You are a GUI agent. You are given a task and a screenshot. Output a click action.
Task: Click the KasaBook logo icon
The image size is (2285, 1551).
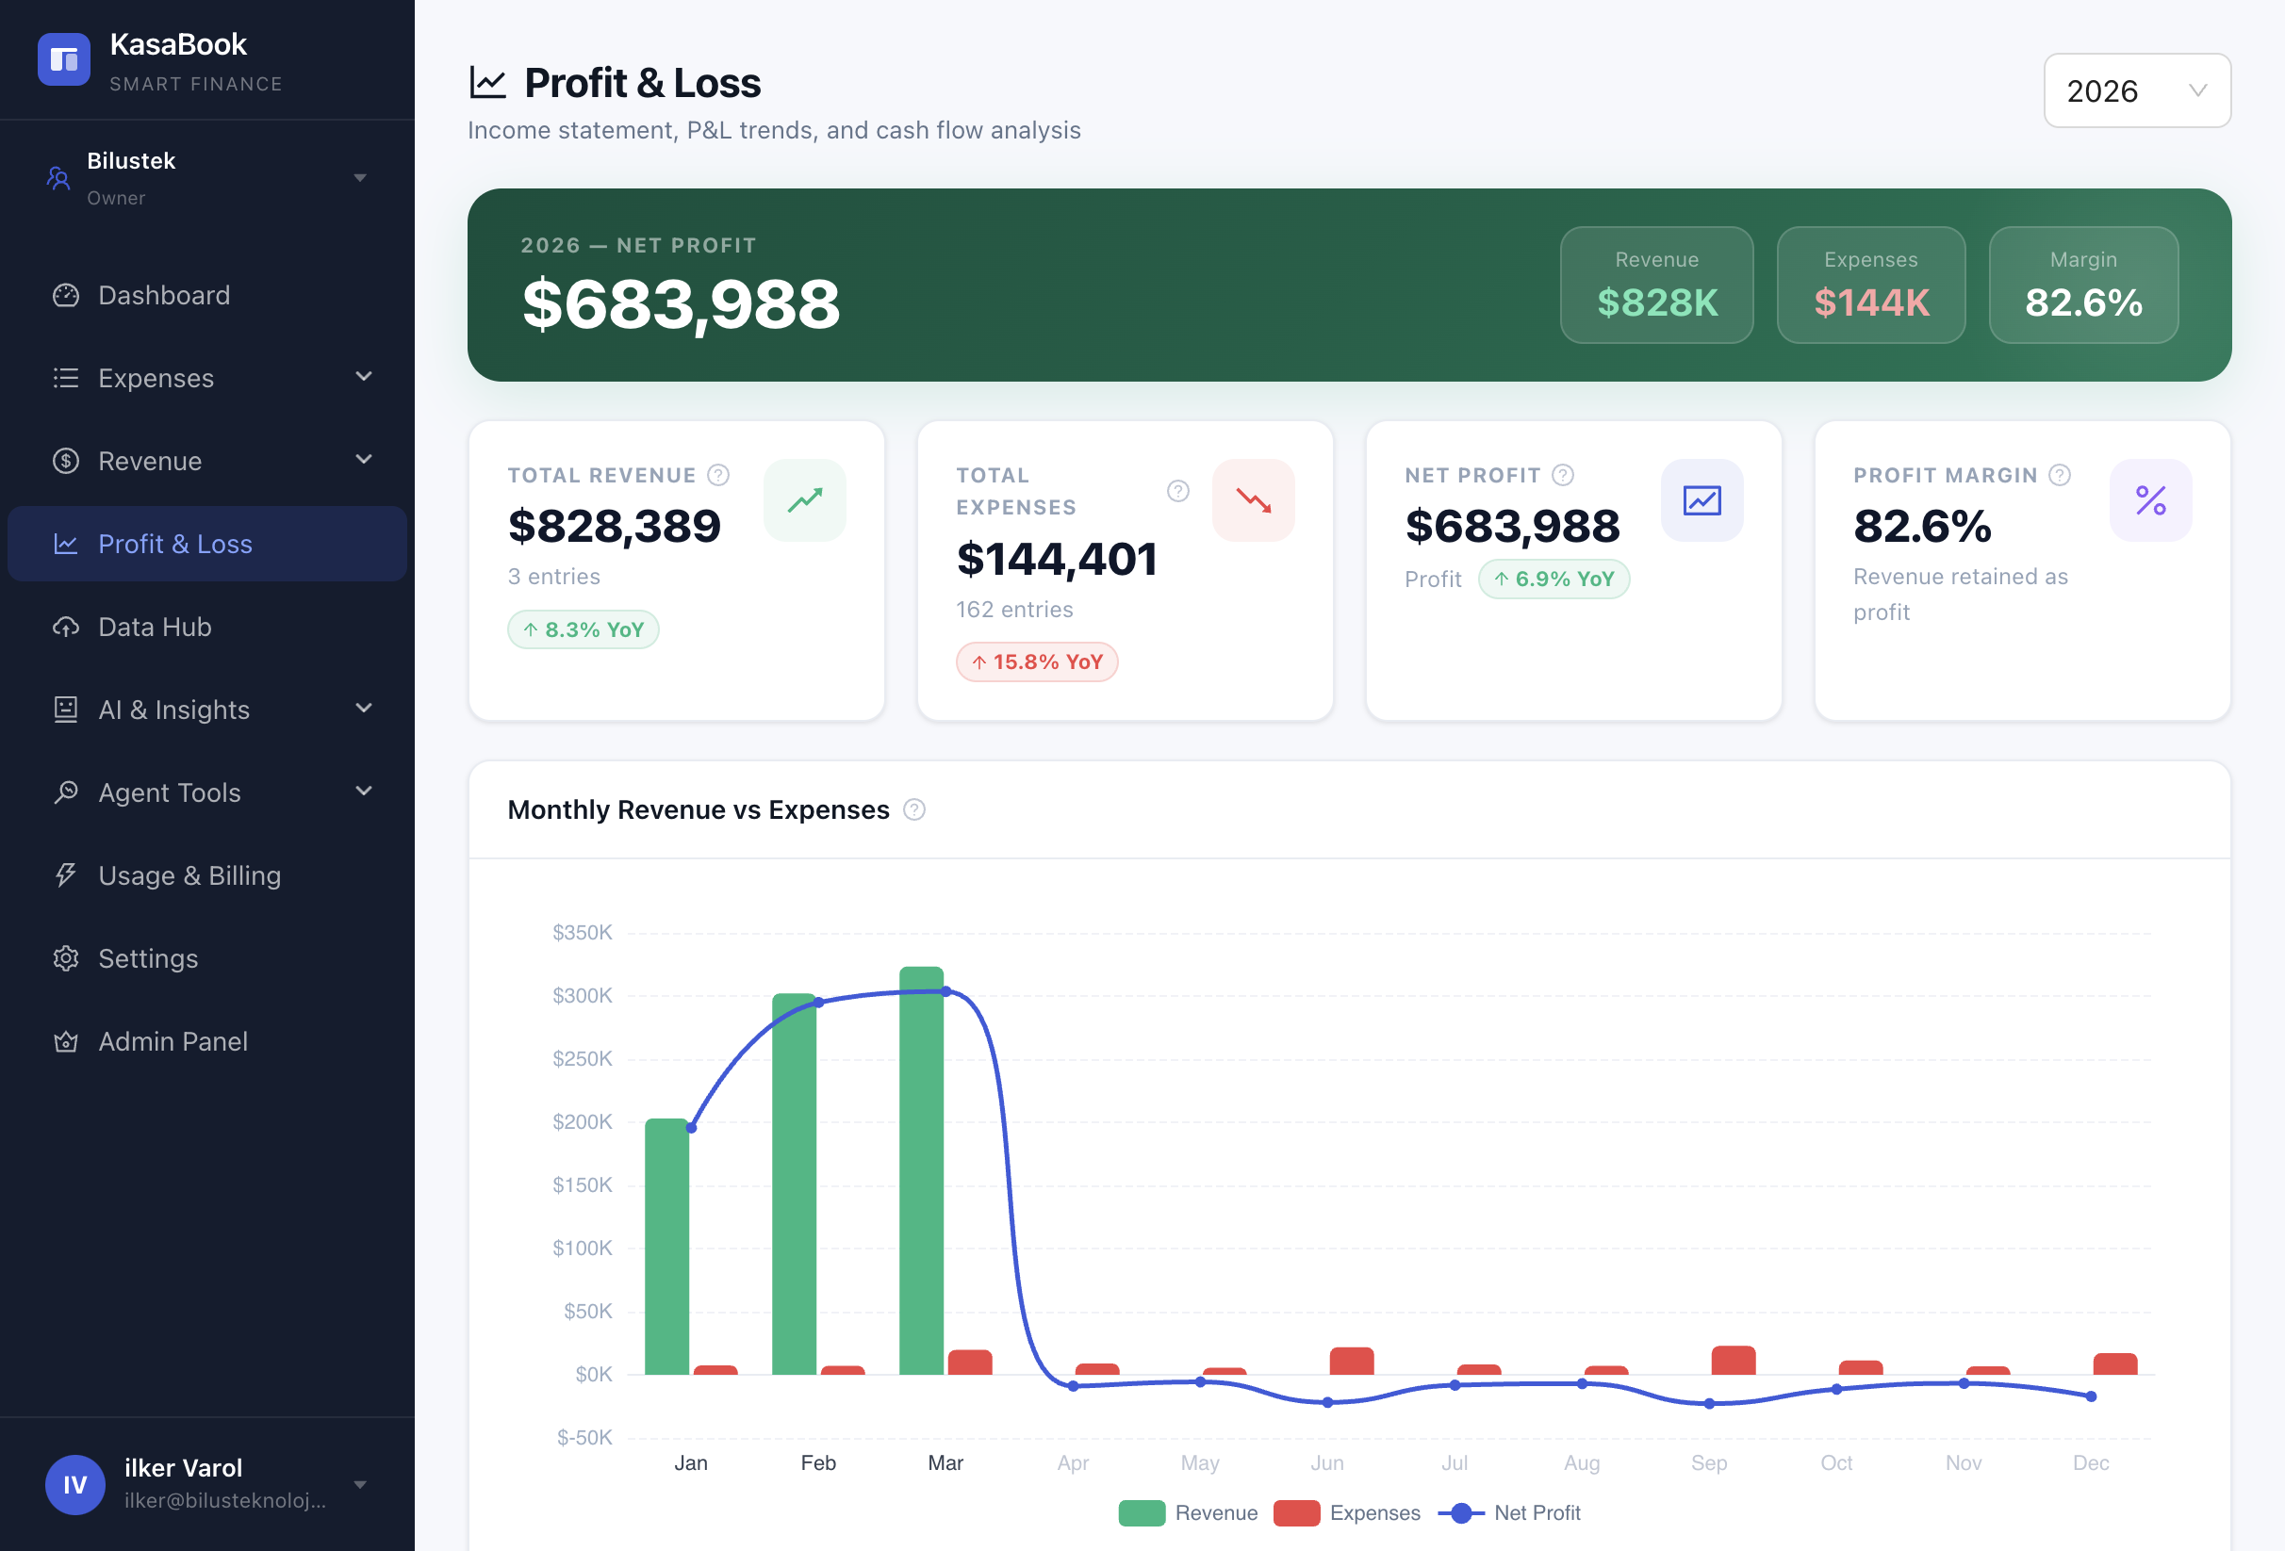pos(64,59)
